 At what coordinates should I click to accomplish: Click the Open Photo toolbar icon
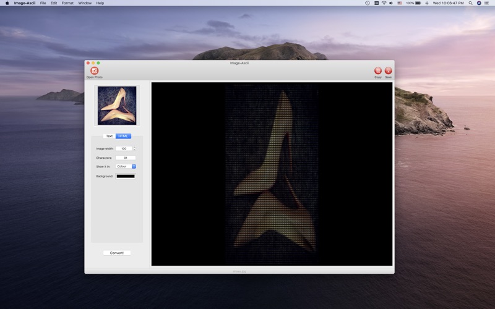pyautogui.click(x=94, y=71)
